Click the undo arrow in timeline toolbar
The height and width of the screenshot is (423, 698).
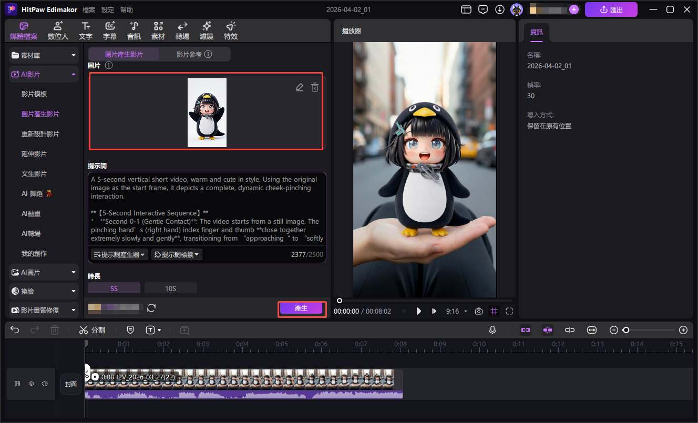click(15, 330)
